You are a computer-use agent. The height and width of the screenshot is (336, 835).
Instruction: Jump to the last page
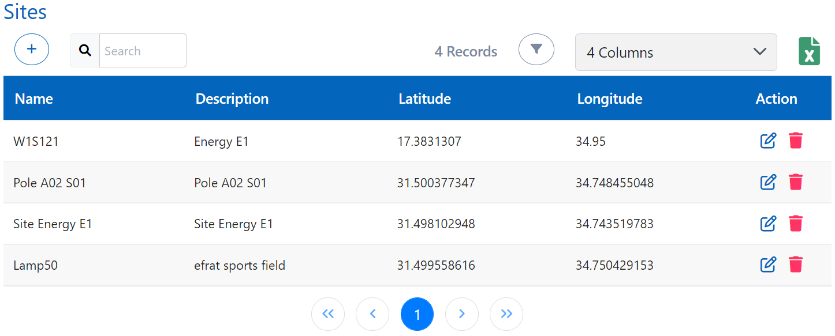click(506, 314)
